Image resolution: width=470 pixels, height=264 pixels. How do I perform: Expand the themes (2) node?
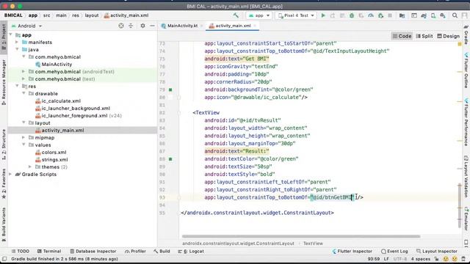point(30,166)
